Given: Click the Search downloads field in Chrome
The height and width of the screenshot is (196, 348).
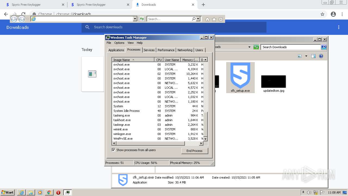Looking at the screenshot, I should point(174,27).
